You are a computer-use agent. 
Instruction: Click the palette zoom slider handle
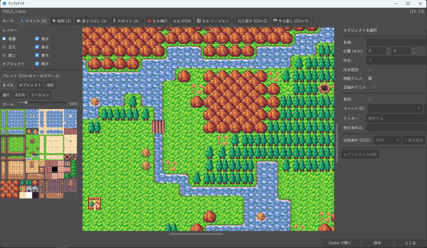[26, 102]
